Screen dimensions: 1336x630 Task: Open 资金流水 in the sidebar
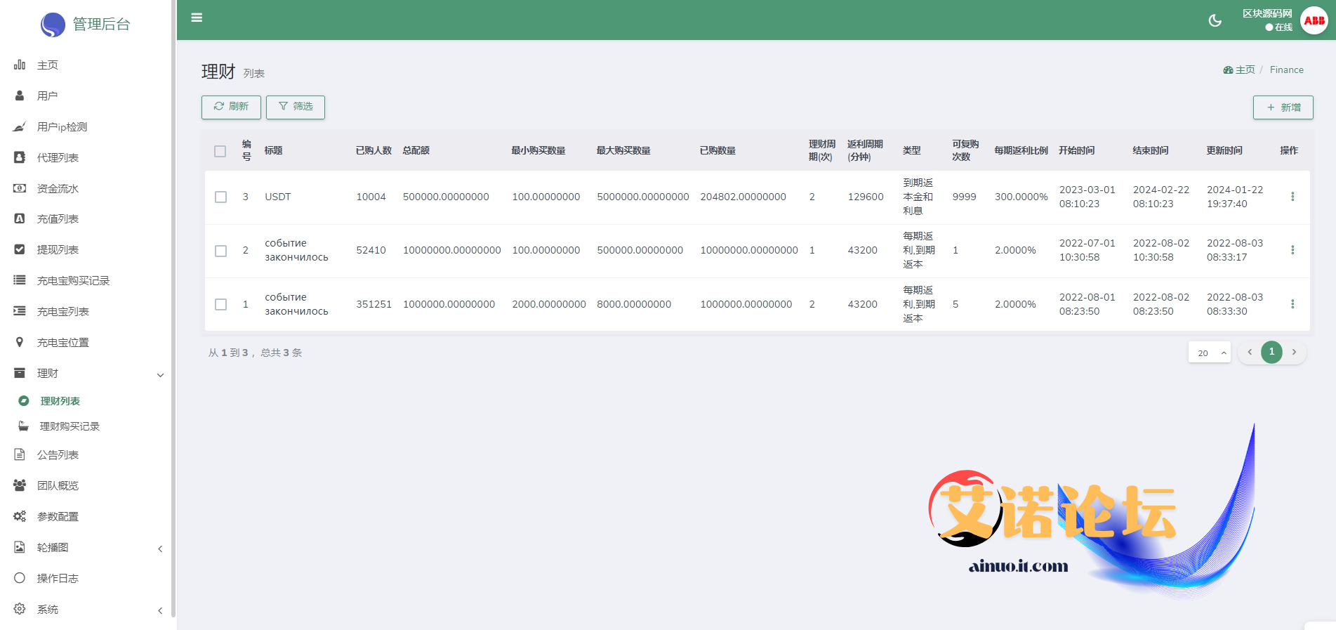coord(58,188)
